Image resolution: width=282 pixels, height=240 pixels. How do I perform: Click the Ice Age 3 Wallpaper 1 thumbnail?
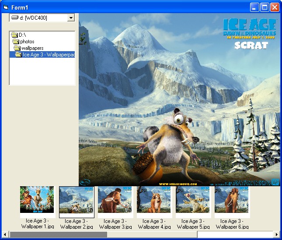click(x=37, y=200)
